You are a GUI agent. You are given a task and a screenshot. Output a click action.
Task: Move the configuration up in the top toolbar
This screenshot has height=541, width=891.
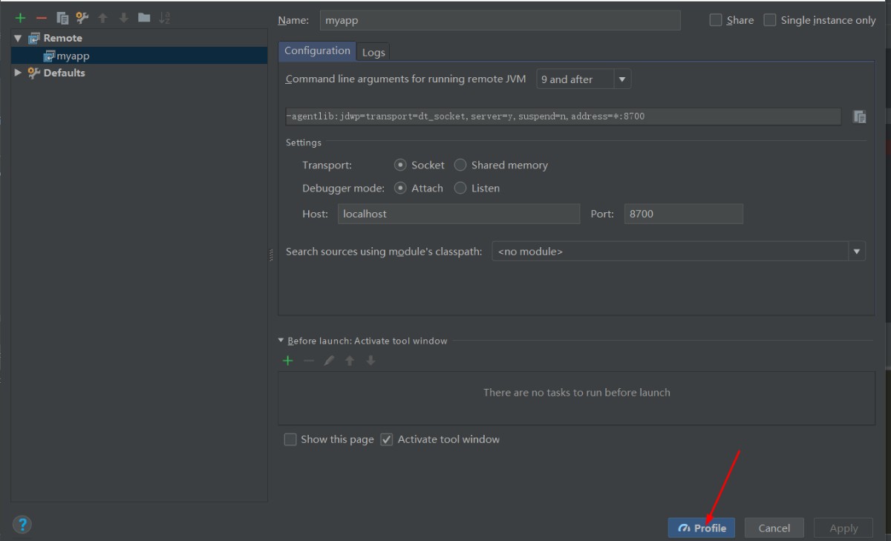103,18
